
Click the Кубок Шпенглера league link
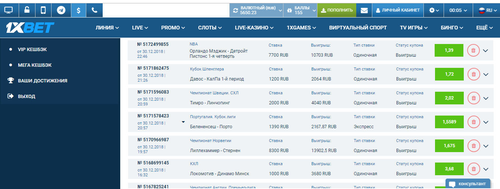point(207,69)
